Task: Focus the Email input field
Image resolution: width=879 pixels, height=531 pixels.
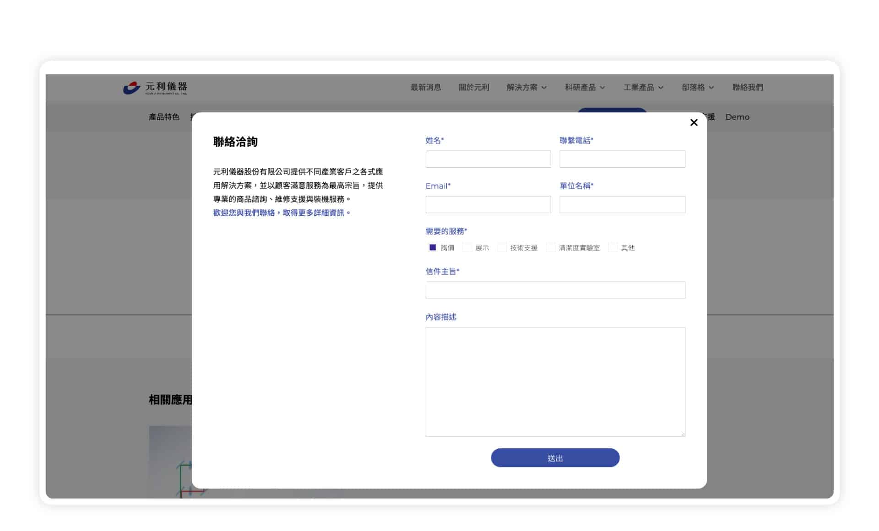Action: tap(488, 204)
